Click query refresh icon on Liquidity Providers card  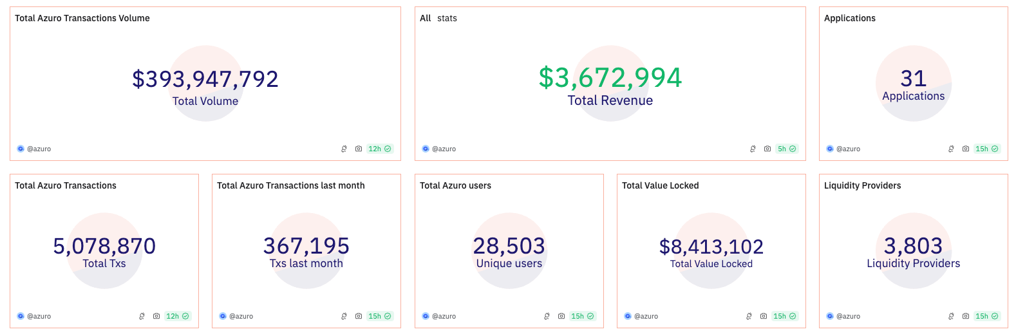(x=951, y=316)
